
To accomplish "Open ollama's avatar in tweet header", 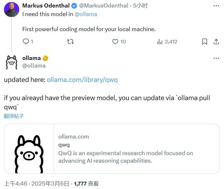I will point(11,62).
